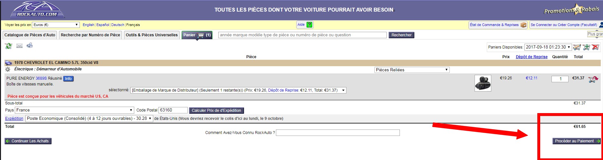
Task: Click Procéder au Paiement button
Action: (576, 141)
